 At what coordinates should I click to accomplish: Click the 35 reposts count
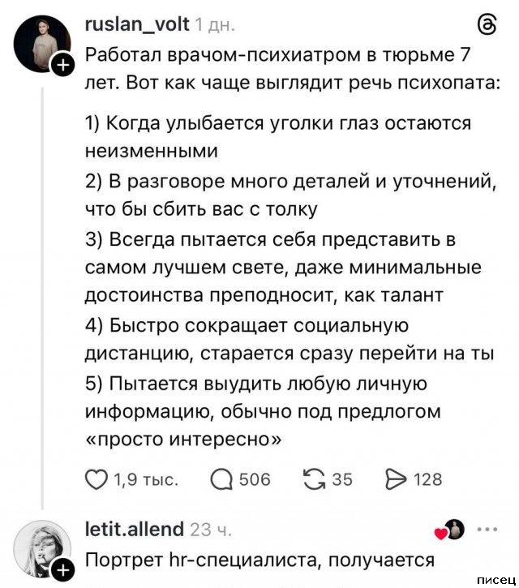tap(341, 479)
